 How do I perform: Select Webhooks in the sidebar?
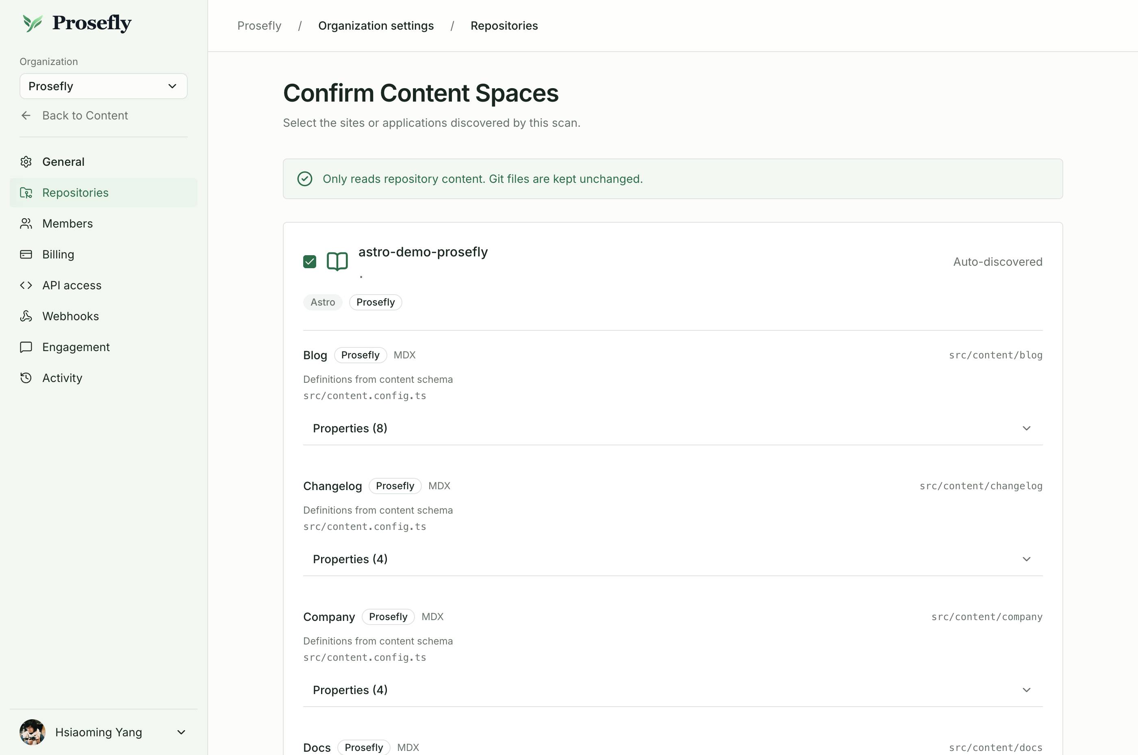(x=104, y=316)
